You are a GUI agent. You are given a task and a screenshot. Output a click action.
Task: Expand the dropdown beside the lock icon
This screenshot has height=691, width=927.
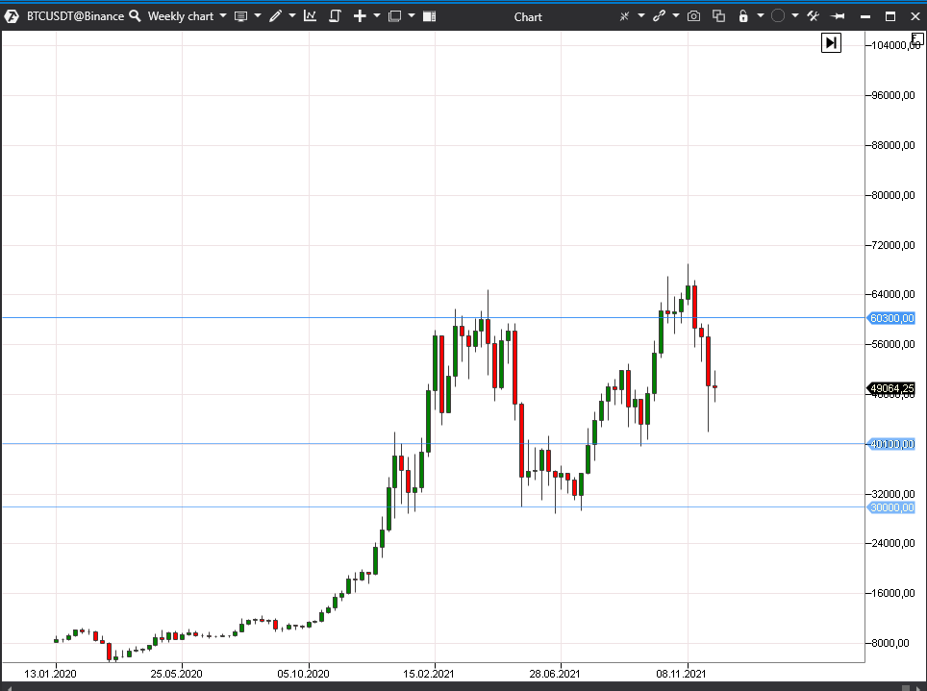tap(761, 16)
